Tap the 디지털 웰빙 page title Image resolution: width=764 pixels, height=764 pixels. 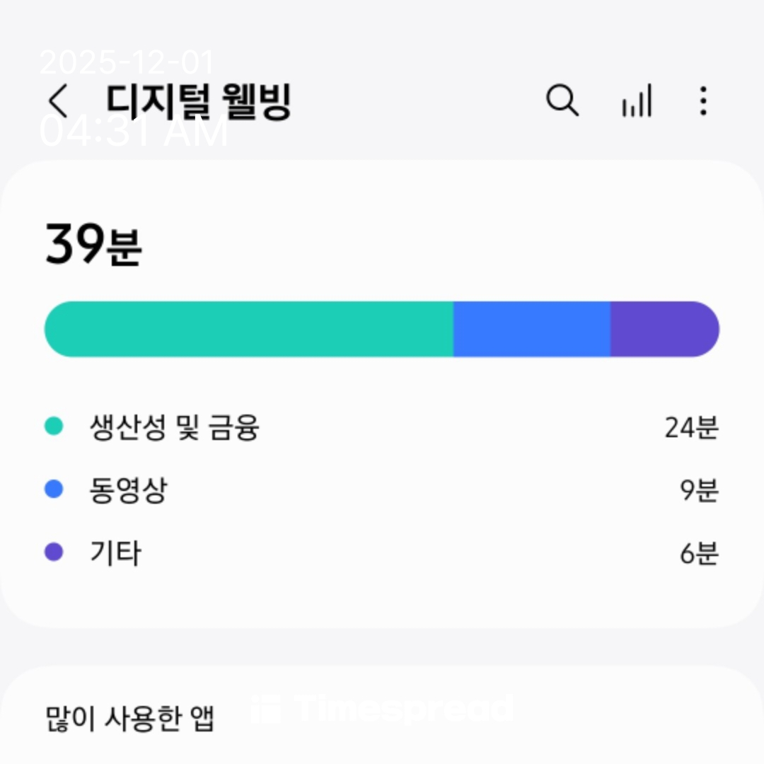click(199, 101)
